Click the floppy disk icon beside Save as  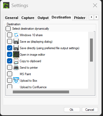[16, 41]
